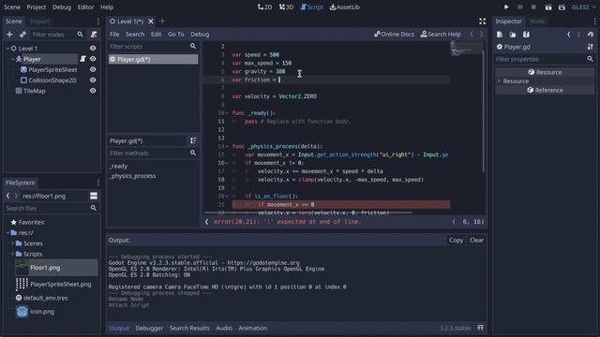Play the edited scene

[547, 7]
